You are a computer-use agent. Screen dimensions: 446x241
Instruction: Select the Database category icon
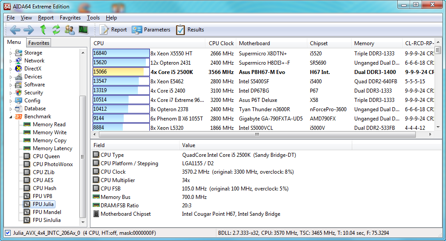pos(19,108)
